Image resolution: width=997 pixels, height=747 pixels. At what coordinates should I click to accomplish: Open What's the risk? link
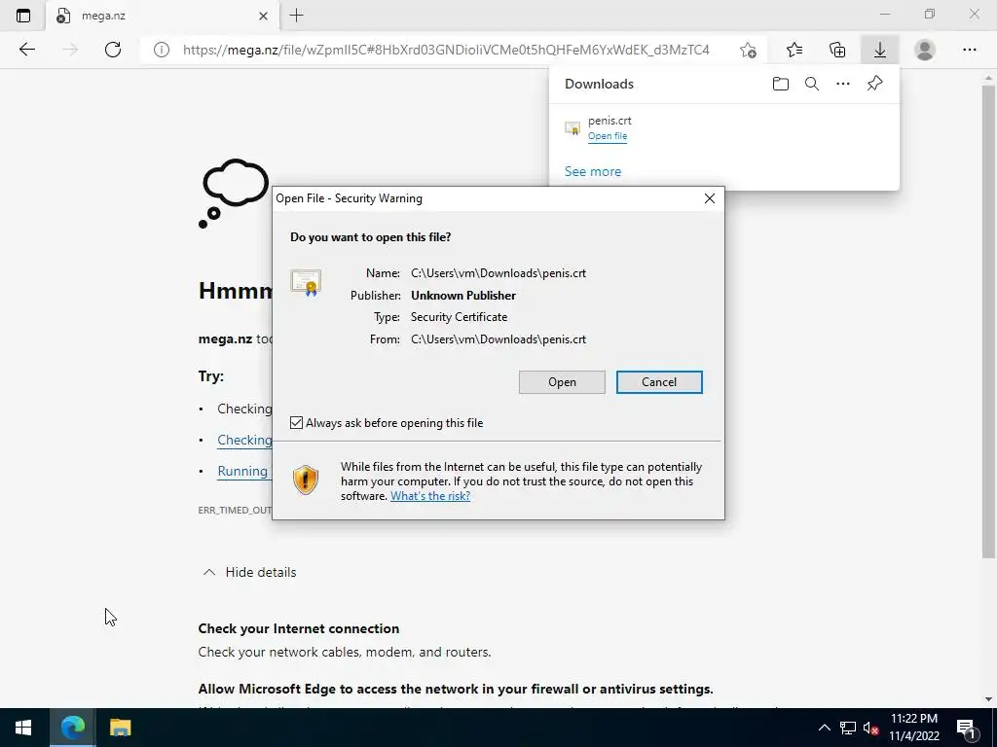[x=430, y=496]
